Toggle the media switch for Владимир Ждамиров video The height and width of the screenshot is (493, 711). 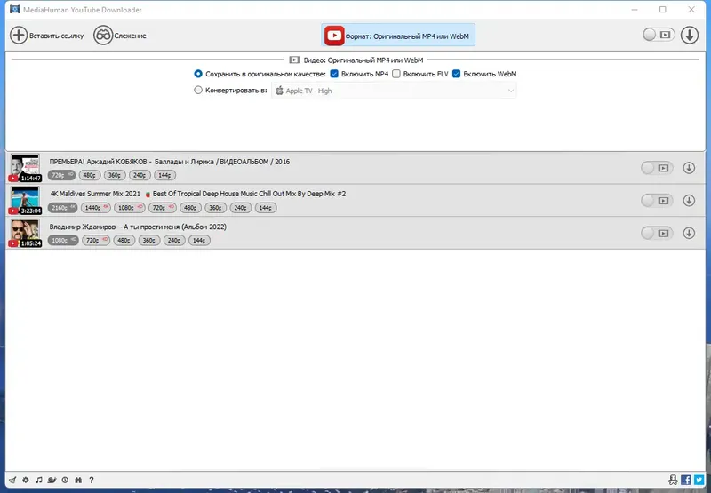coord(657,233)
